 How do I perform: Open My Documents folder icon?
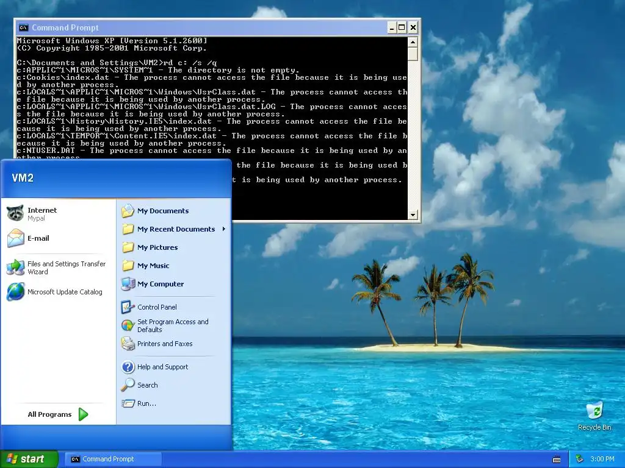(x=128, y=211)
